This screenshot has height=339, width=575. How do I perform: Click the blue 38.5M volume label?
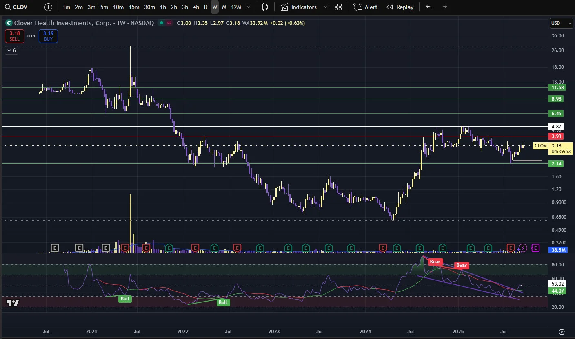[558, 250]
